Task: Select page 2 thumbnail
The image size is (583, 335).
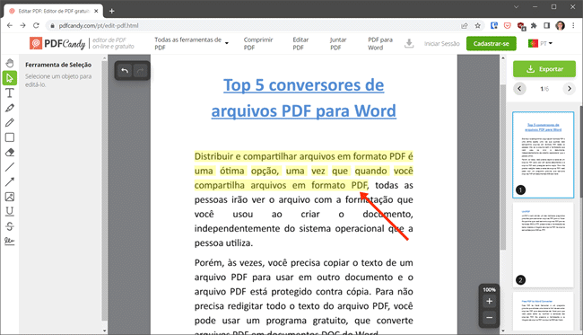Action: pos(544,244)
